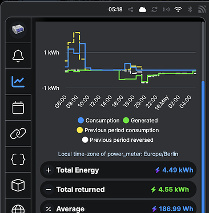
Task: Expand the Total Energy row plus icon
Action: 49,170
